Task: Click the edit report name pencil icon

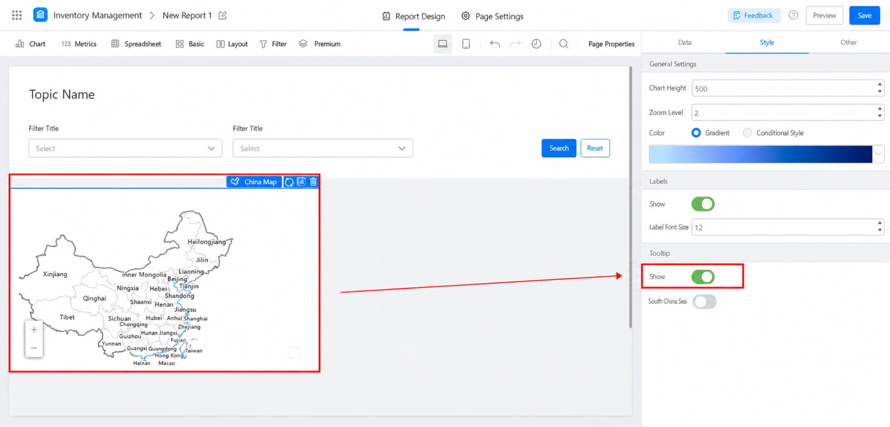Action: click(223, 16)
